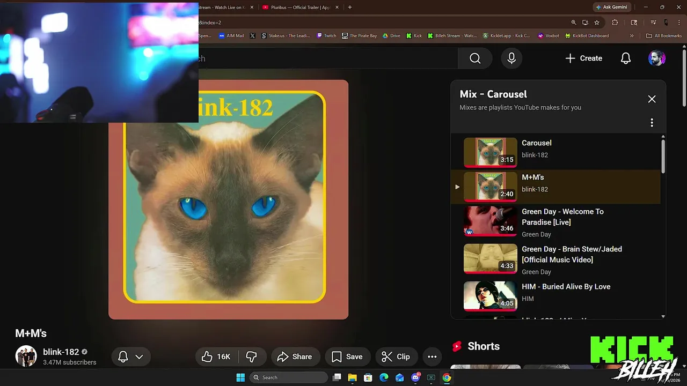This screenshot has width=687, height=386.
Task: Share the M+M's video
Action: click(295, 357)
